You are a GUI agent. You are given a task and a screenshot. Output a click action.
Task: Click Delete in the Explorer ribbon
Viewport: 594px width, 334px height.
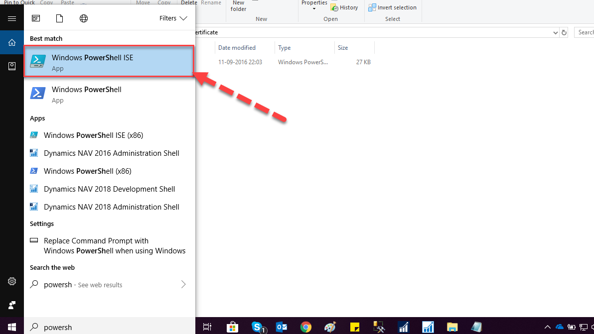189,2
